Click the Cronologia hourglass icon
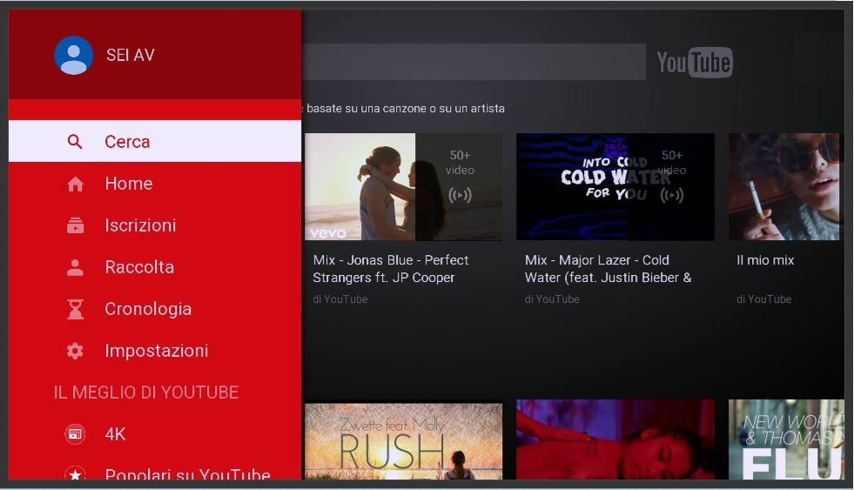Viewport: 854px width, 490px height. pos(75,309)
